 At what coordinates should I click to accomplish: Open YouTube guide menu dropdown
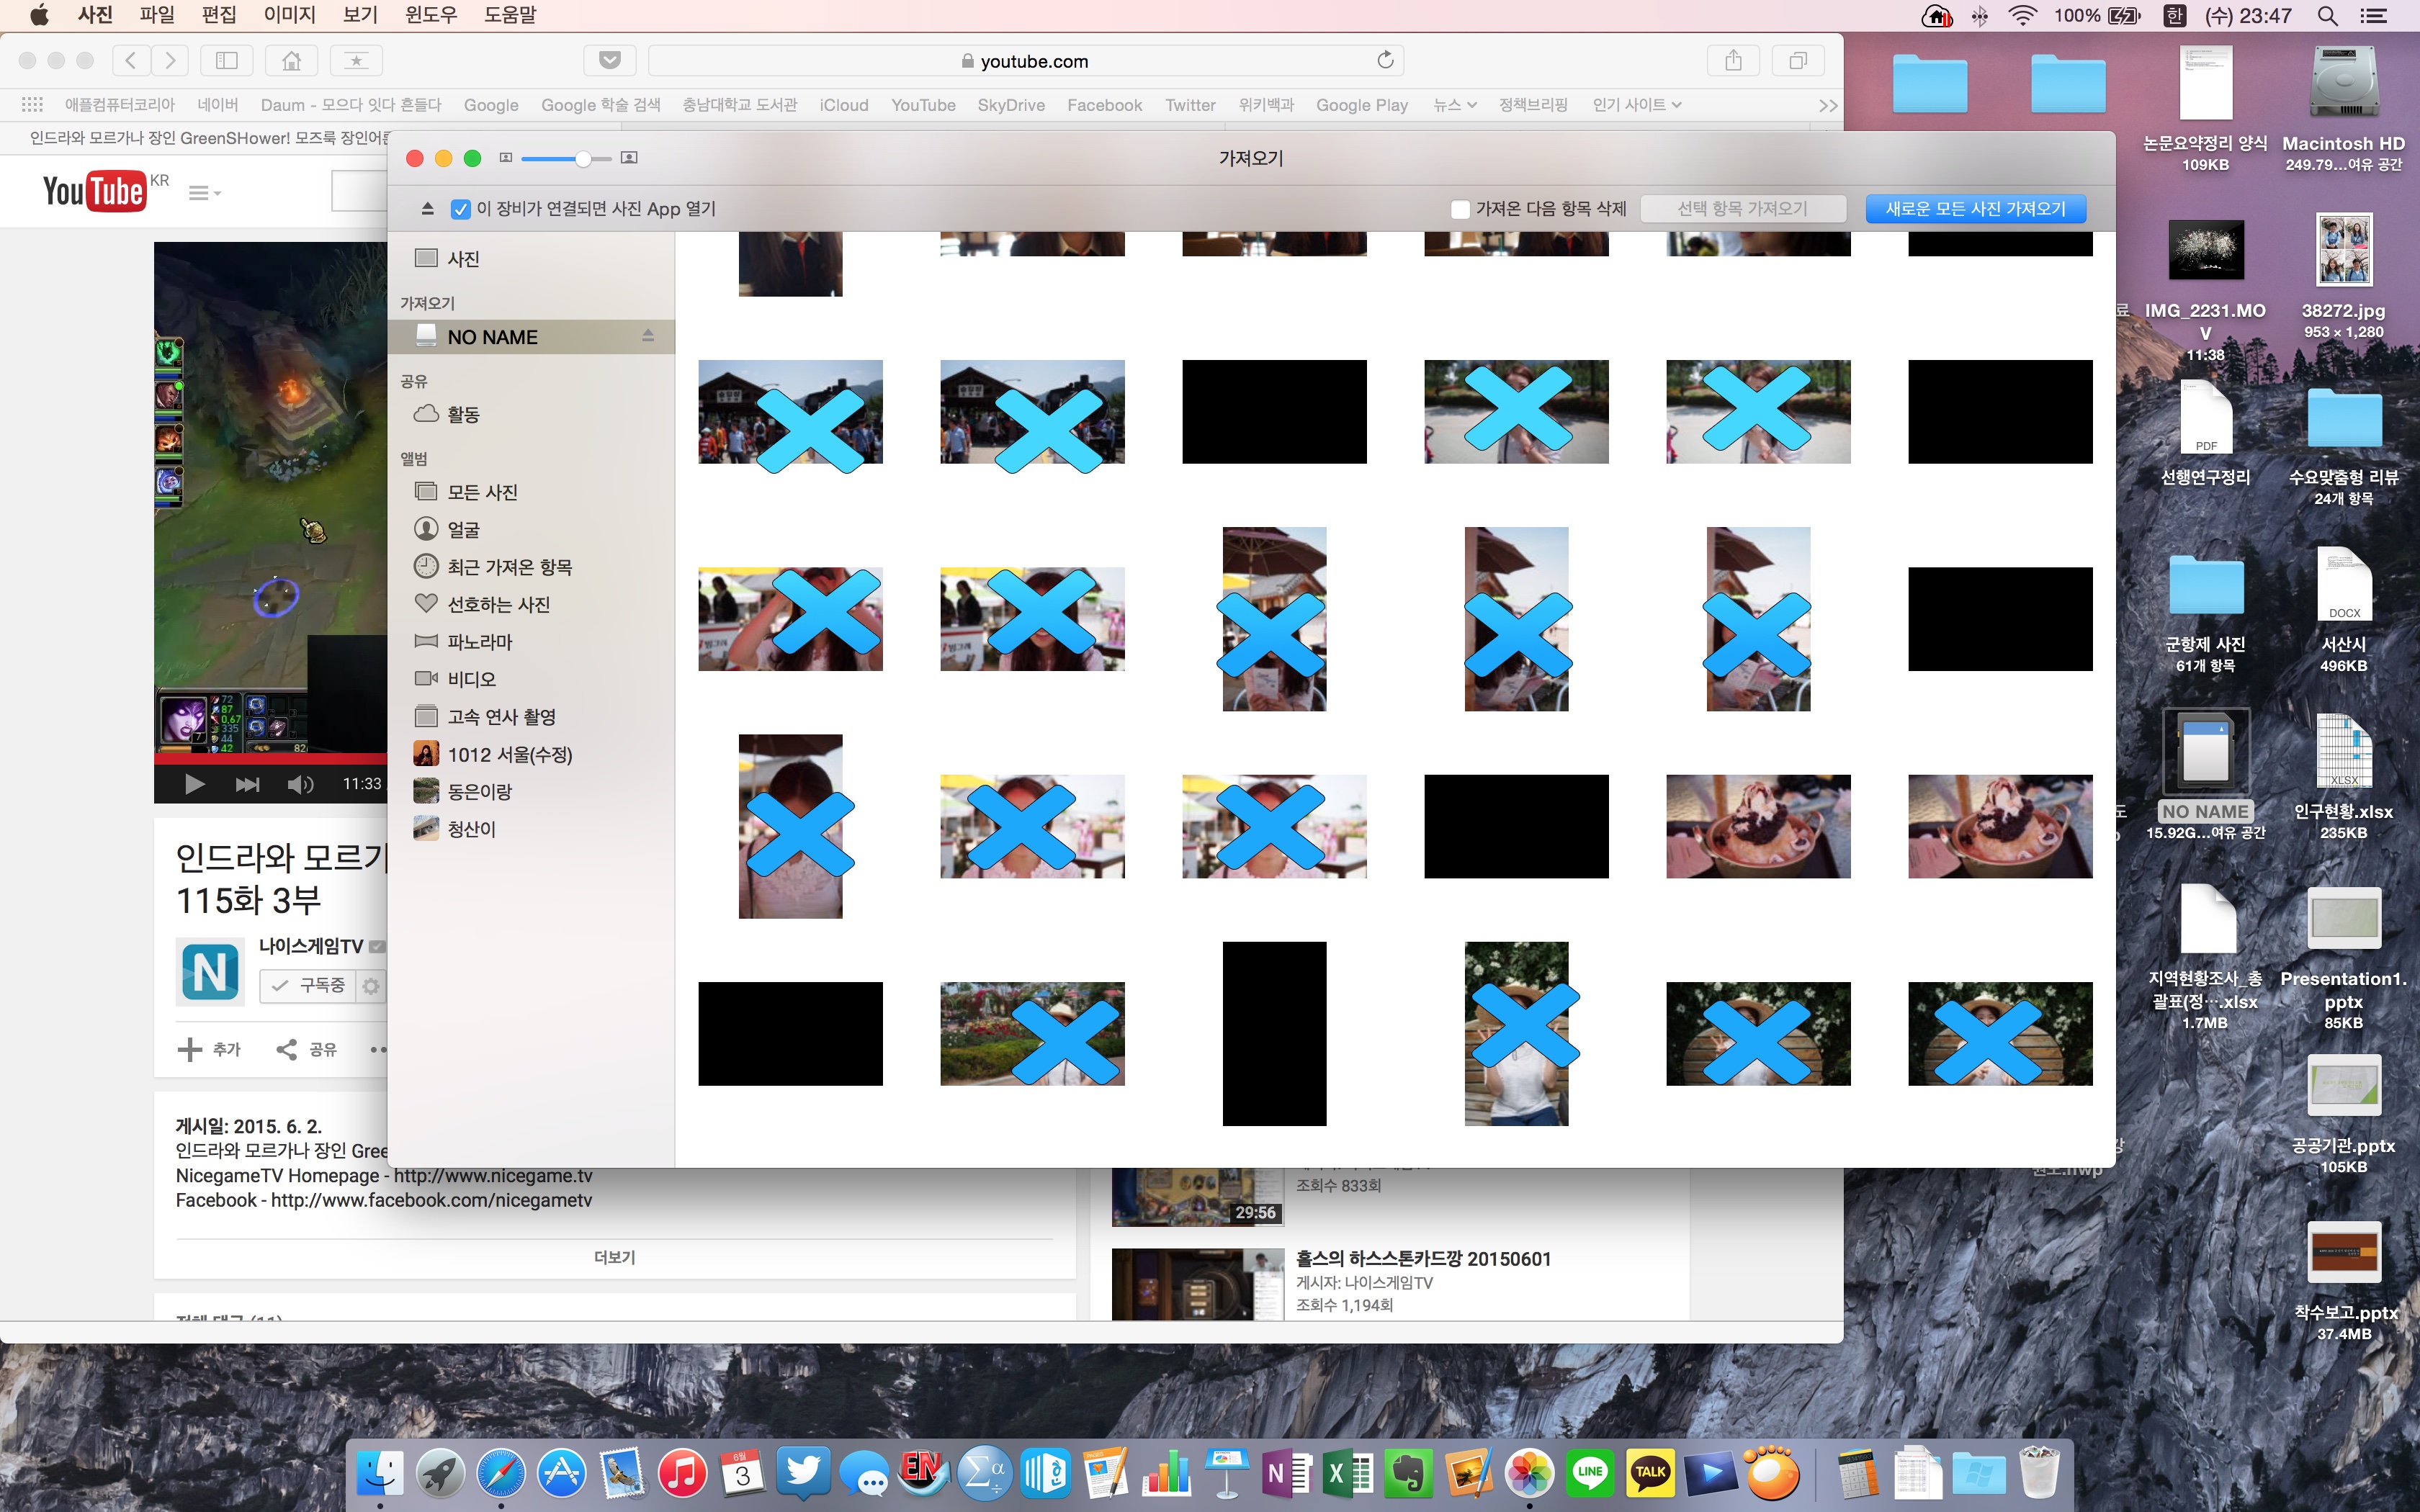204,193
